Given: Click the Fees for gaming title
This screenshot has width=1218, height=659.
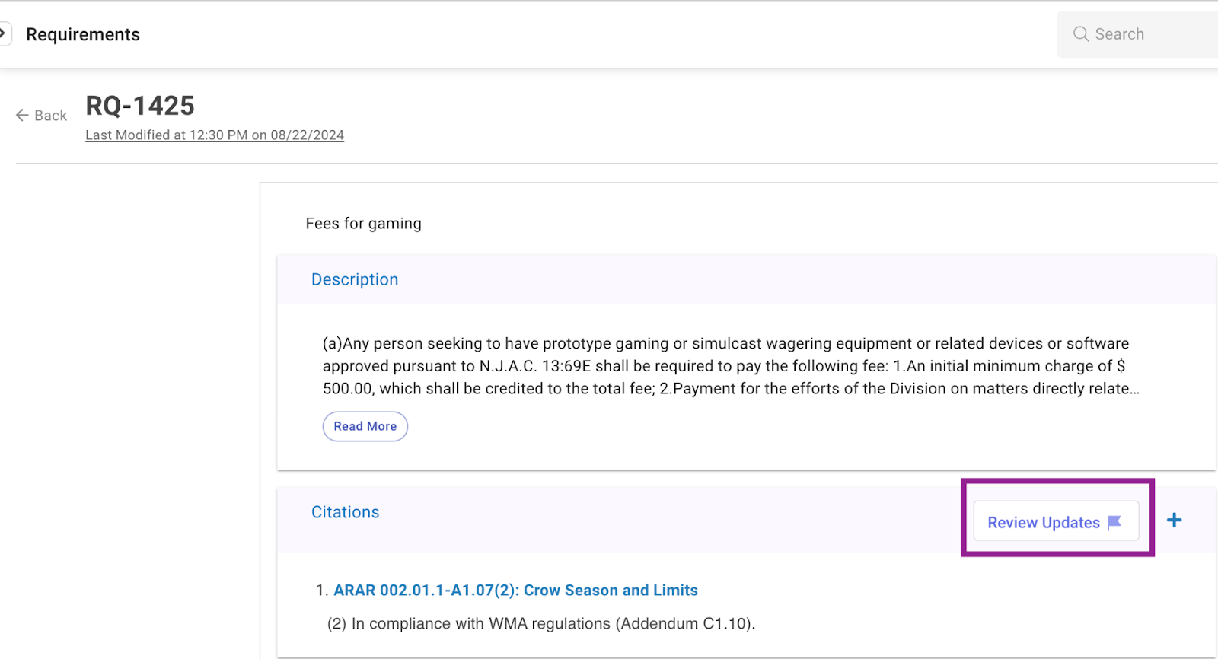Looking at the screenshot, I should coord(363,224).
